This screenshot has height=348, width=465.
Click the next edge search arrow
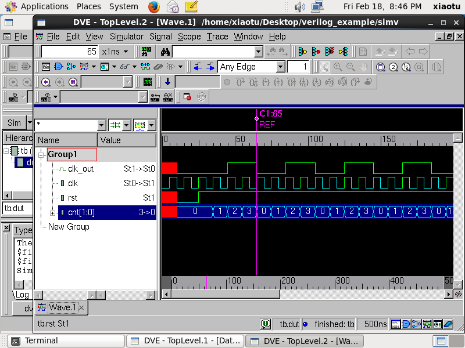tap(210, 67)
